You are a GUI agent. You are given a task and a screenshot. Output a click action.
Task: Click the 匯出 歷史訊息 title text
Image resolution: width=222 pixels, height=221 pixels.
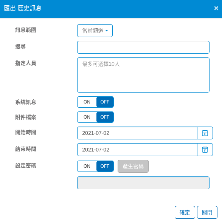(x=23, y=8)
